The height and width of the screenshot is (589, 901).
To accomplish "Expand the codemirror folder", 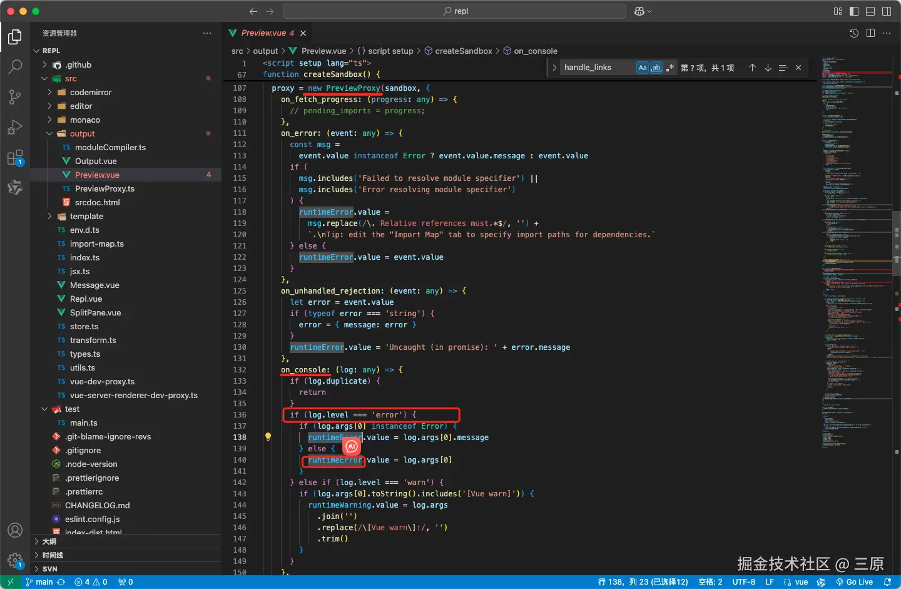I will (x=90, y=92).
